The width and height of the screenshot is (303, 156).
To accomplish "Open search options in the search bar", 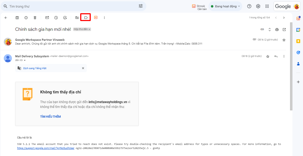I will click(141, 6).
